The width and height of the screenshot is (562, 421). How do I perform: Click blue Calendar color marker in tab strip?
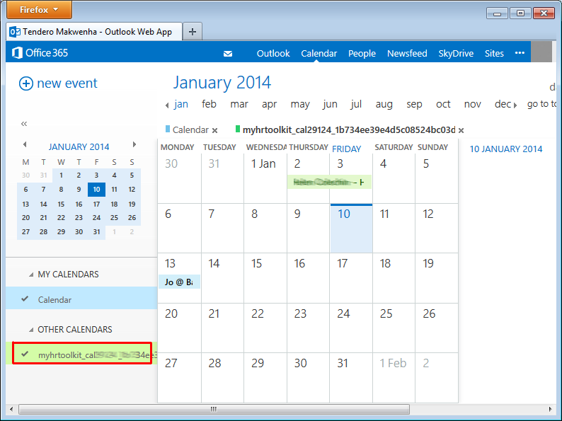pyautogui.click(x=167, y=129)
